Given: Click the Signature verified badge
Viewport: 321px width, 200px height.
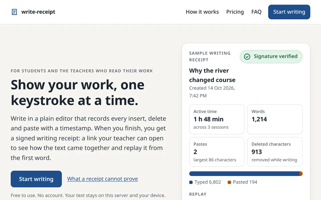Looking at the screenshot, I should point(271,57).
